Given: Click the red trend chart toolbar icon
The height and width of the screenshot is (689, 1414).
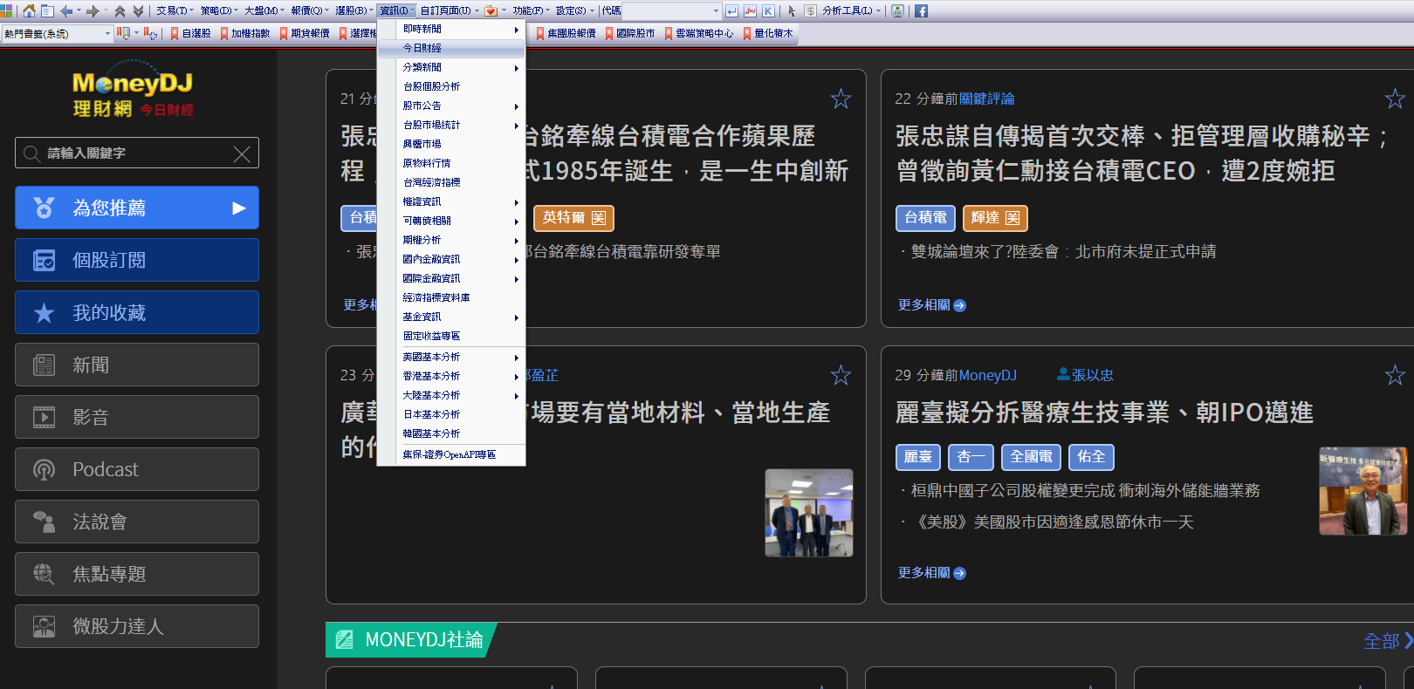Looking at the screenshot, I should pos(750,11).
